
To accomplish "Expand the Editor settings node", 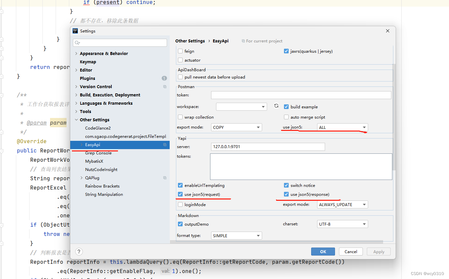I will (x=76, y=70).
